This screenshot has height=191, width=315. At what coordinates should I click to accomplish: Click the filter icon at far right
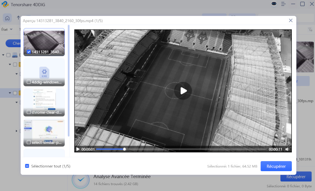click(x=309, y=29)
